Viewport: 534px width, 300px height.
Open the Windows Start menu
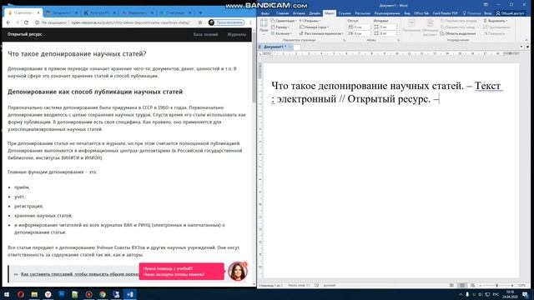click(7, 294)
